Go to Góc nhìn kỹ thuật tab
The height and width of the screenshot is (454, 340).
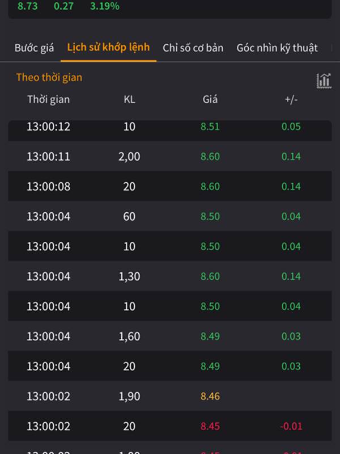click(x=277, y=48)
